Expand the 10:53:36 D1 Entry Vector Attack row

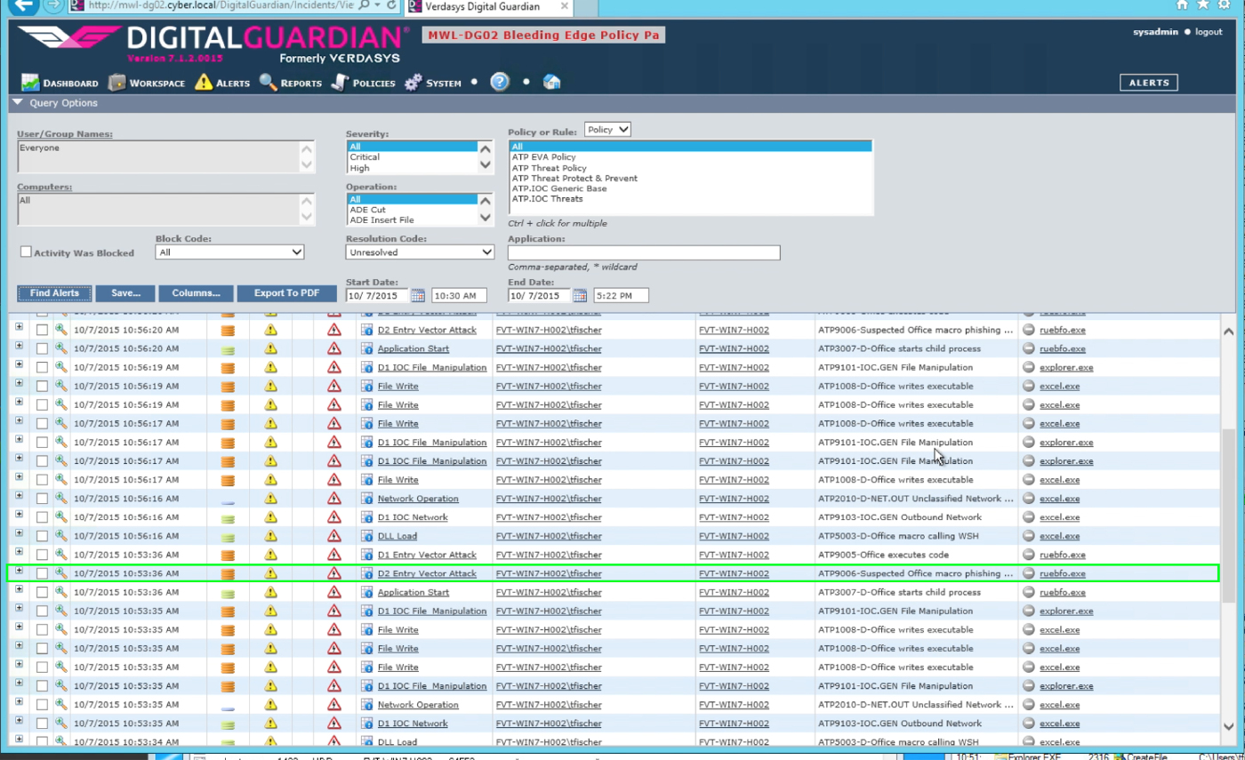tap(19, 553)
